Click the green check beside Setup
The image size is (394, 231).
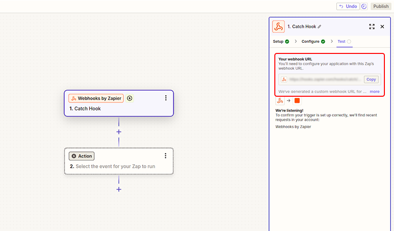point(287,41)
